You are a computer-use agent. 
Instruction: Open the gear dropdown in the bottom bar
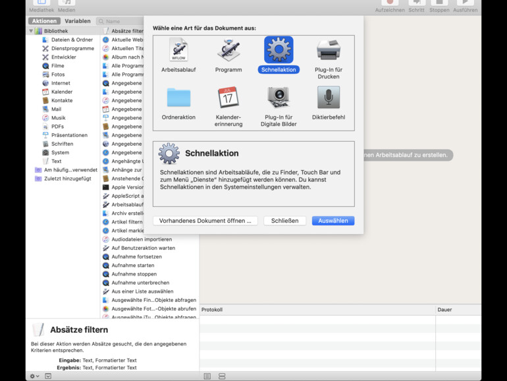(x=34, y=376)
